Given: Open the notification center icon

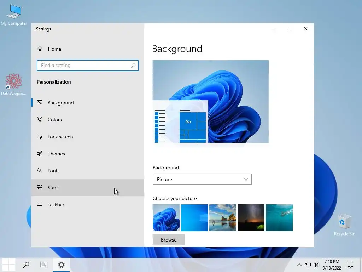Looking at the screenshot, I should 350,265.
